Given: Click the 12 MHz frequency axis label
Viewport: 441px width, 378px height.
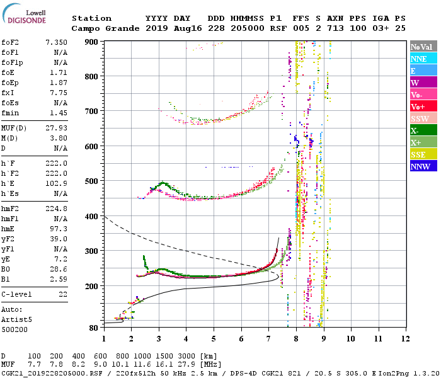Looking at the screenshot, I should [x=405, y=339].
